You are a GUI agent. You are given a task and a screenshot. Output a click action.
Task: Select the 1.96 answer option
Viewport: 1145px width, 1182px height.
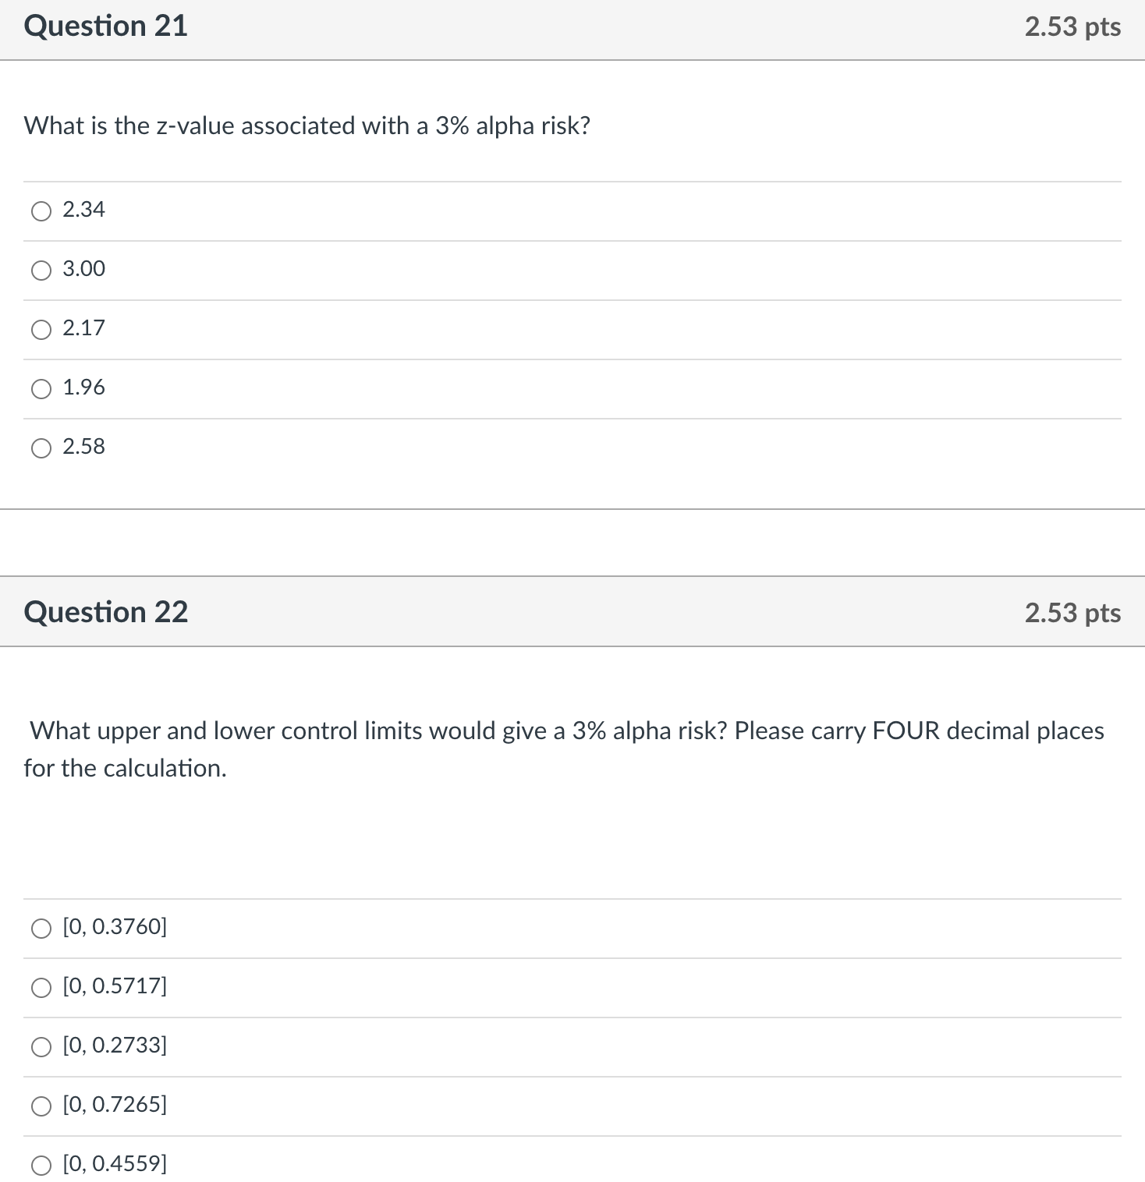(x=41, y=388)
